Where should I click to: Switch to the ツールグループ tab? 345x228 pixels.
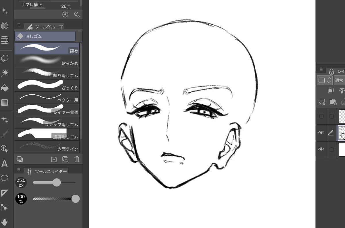44,27
